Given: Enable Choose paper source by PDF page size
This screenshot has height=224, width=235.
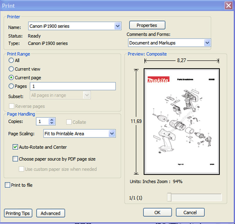Looking at the screenshot, I should point(15,159).
